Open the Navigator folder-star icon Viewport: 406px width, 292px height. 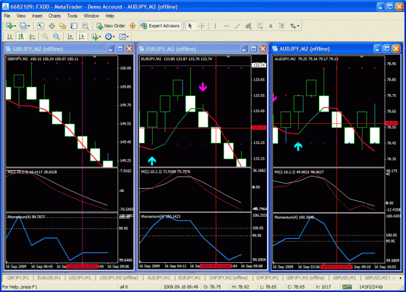pos(62,26)
